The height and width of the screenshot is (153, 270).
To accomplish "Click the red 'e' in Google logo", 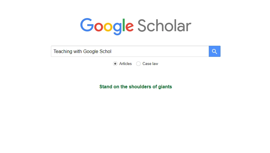I will pyautogui.click(x=129, y=27).
